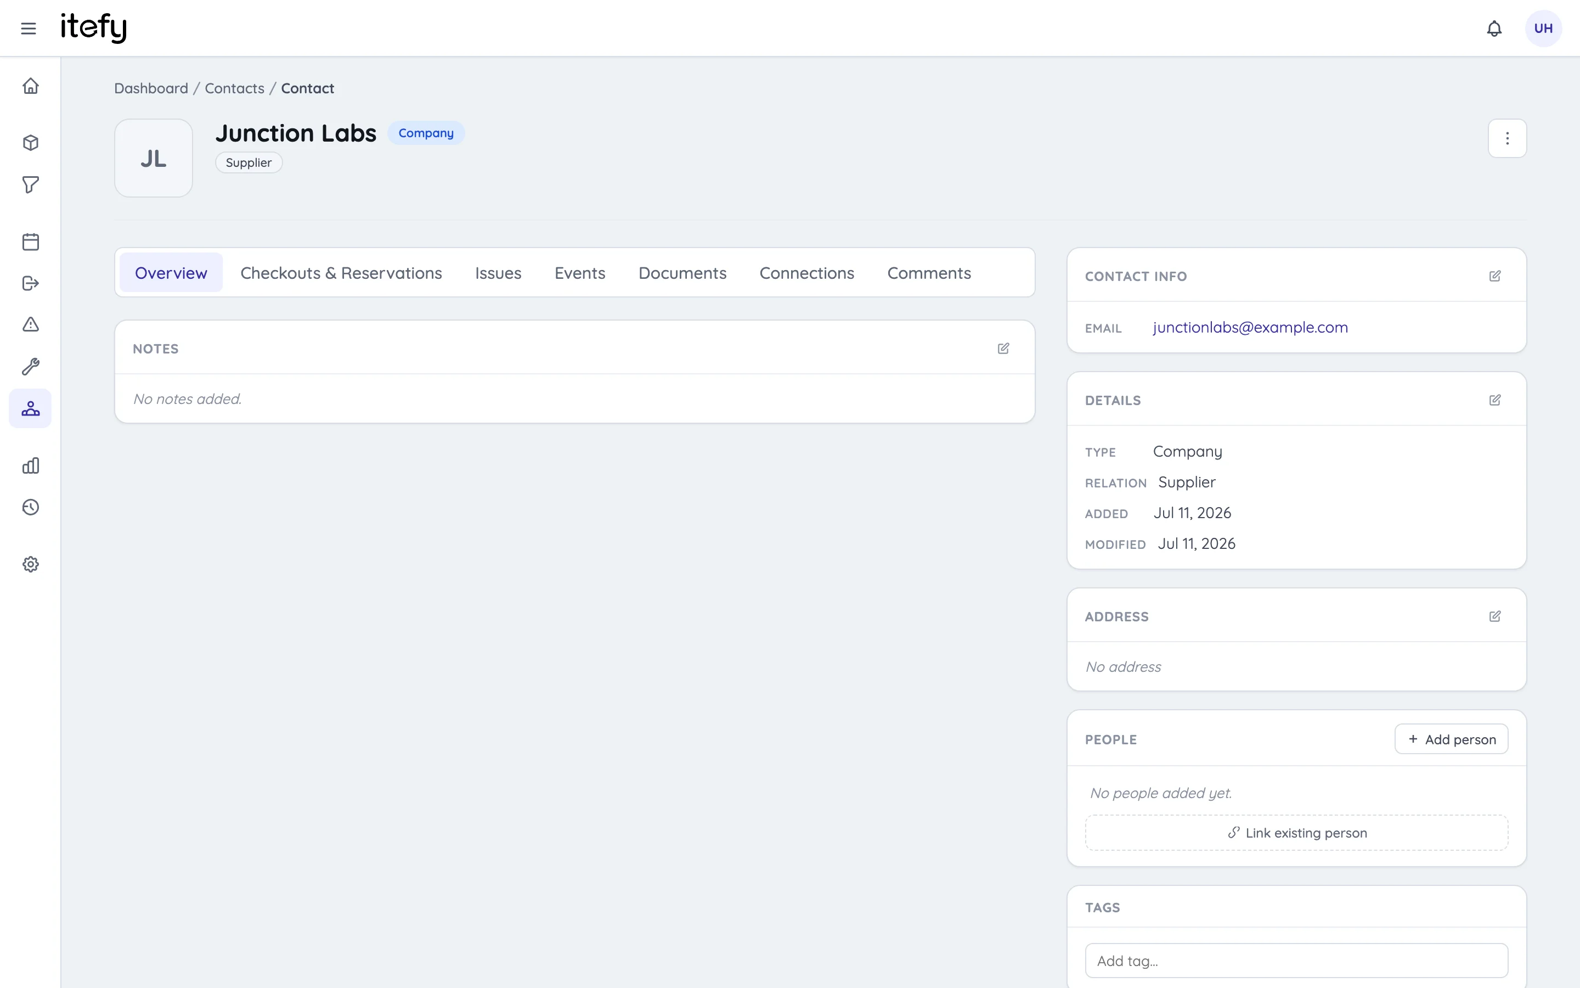Open the filter funnel icon in sidebar
Screen dimensions: 1580x988
coord(31,185)
